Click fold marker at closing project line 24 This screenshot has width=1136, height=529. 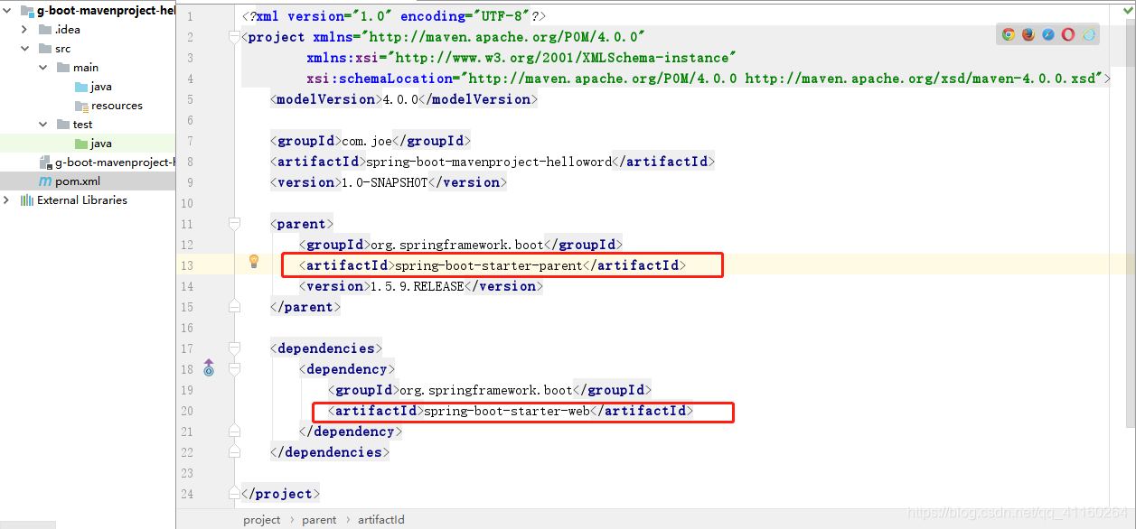click(234, 494)
